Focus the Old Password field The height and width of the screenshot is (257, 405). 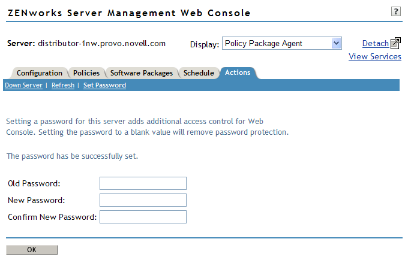(143, 183)
